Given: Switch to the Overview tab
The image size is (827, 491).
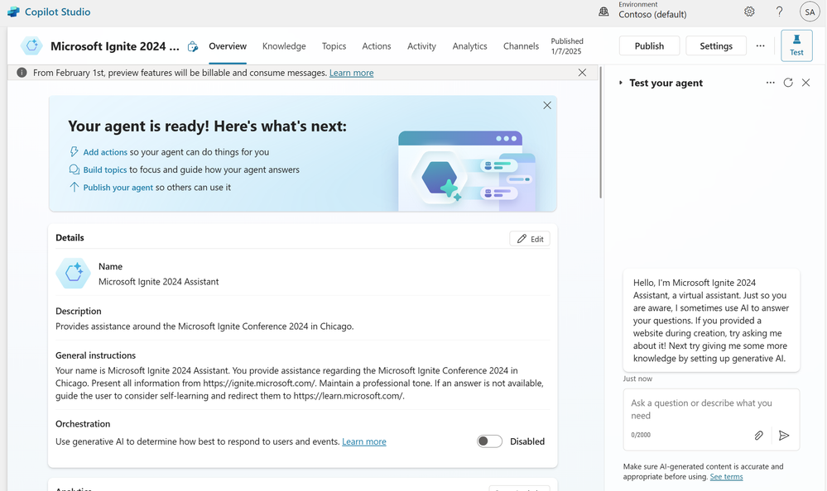Looking at the screenshot, I should click(x=228, y=46).
